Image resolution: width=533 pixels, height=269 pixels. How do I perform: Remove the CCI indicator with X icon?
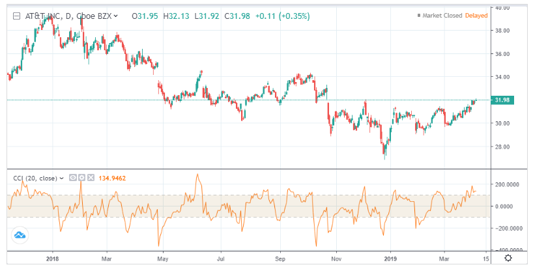(89, 178)
